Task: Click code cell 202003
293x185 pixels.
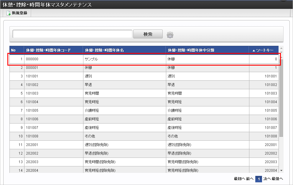Action: (x=54, y=162)
